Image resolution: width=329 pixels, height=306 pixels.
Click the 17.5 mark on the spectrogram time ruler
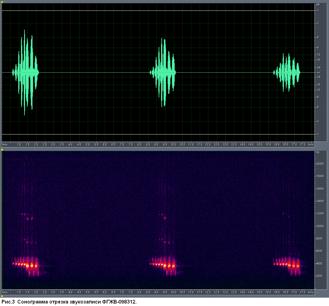click(x=302, y=292)
